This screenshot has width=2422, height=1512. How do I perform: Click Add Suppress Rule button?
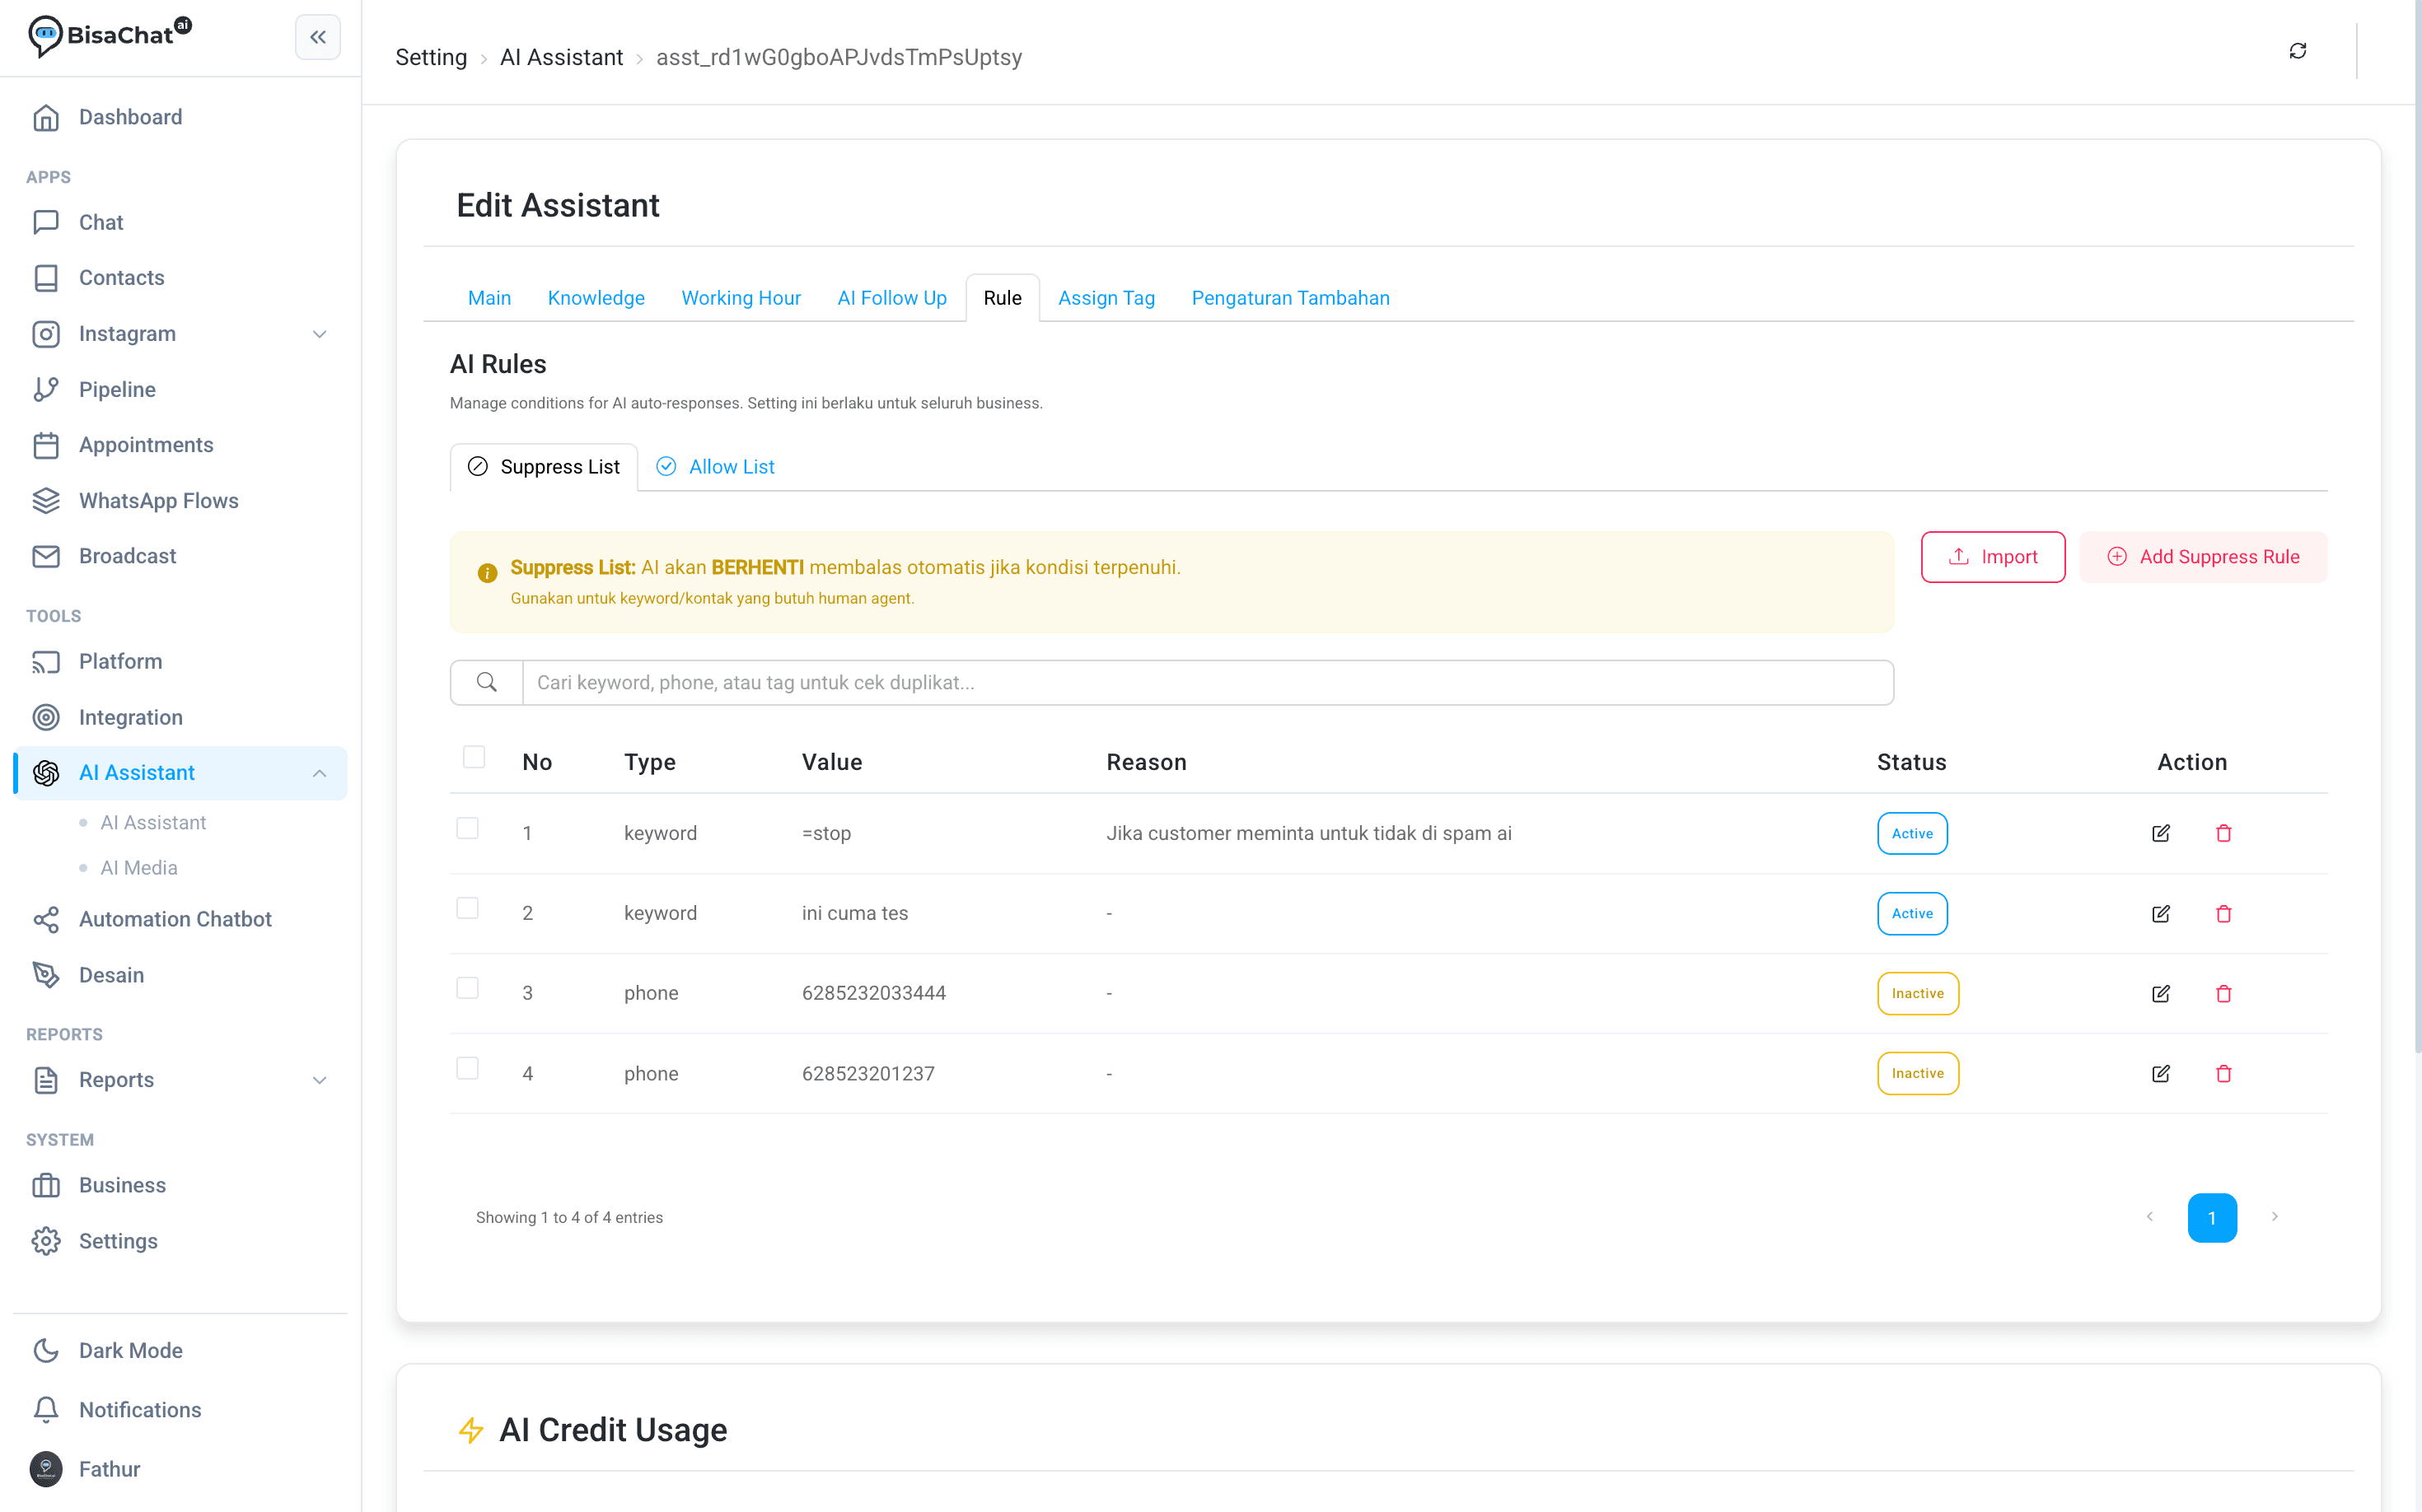(2203, 557)
